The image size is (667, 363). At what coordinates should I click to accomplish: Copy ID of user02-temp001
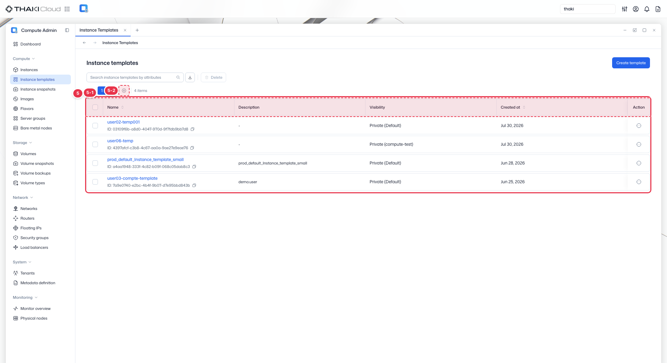(x=192, y=129)
